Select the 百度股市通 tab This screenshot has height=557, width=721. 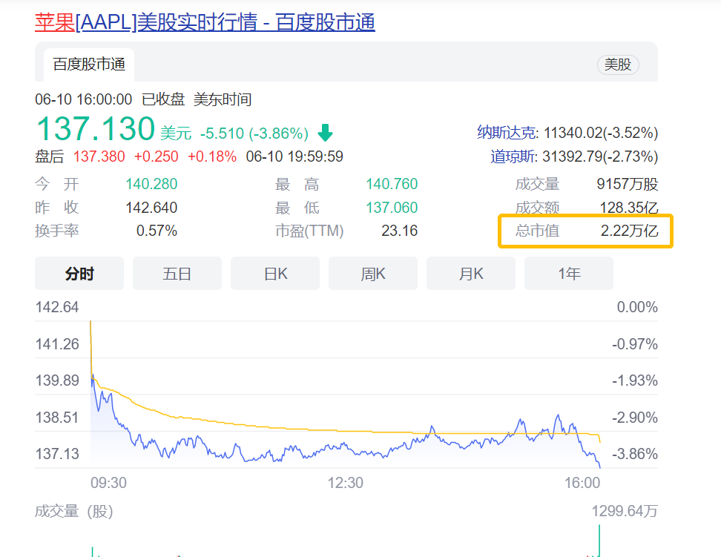[x=89, y=65]
